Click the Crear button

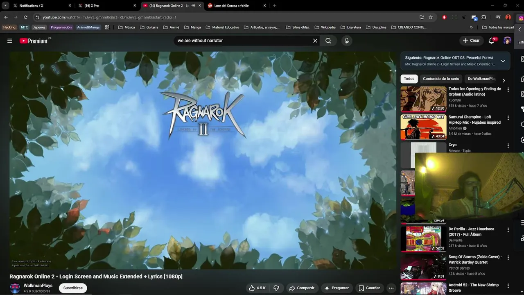[471, 41]
